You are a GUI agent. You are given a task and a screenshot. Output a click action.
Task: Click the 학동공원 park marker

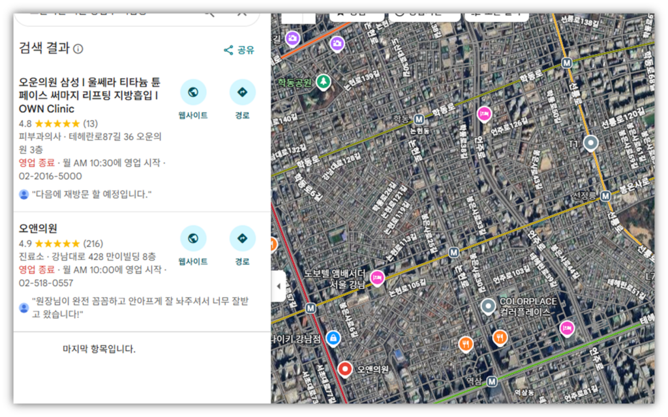pos(322,81)
